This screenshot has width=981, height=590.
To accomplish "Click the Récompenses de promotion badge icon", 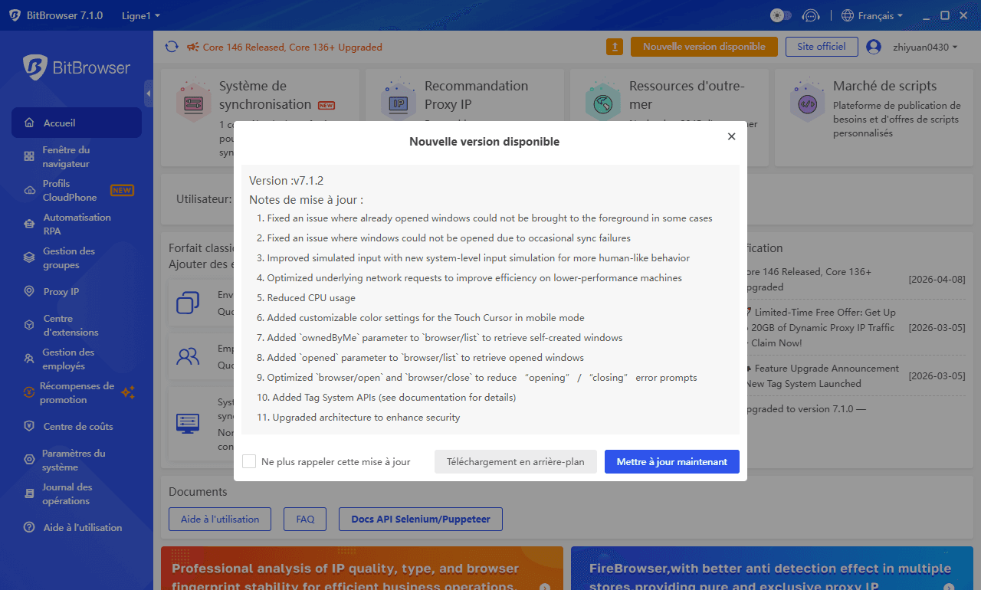I will [x=29, y=392].
